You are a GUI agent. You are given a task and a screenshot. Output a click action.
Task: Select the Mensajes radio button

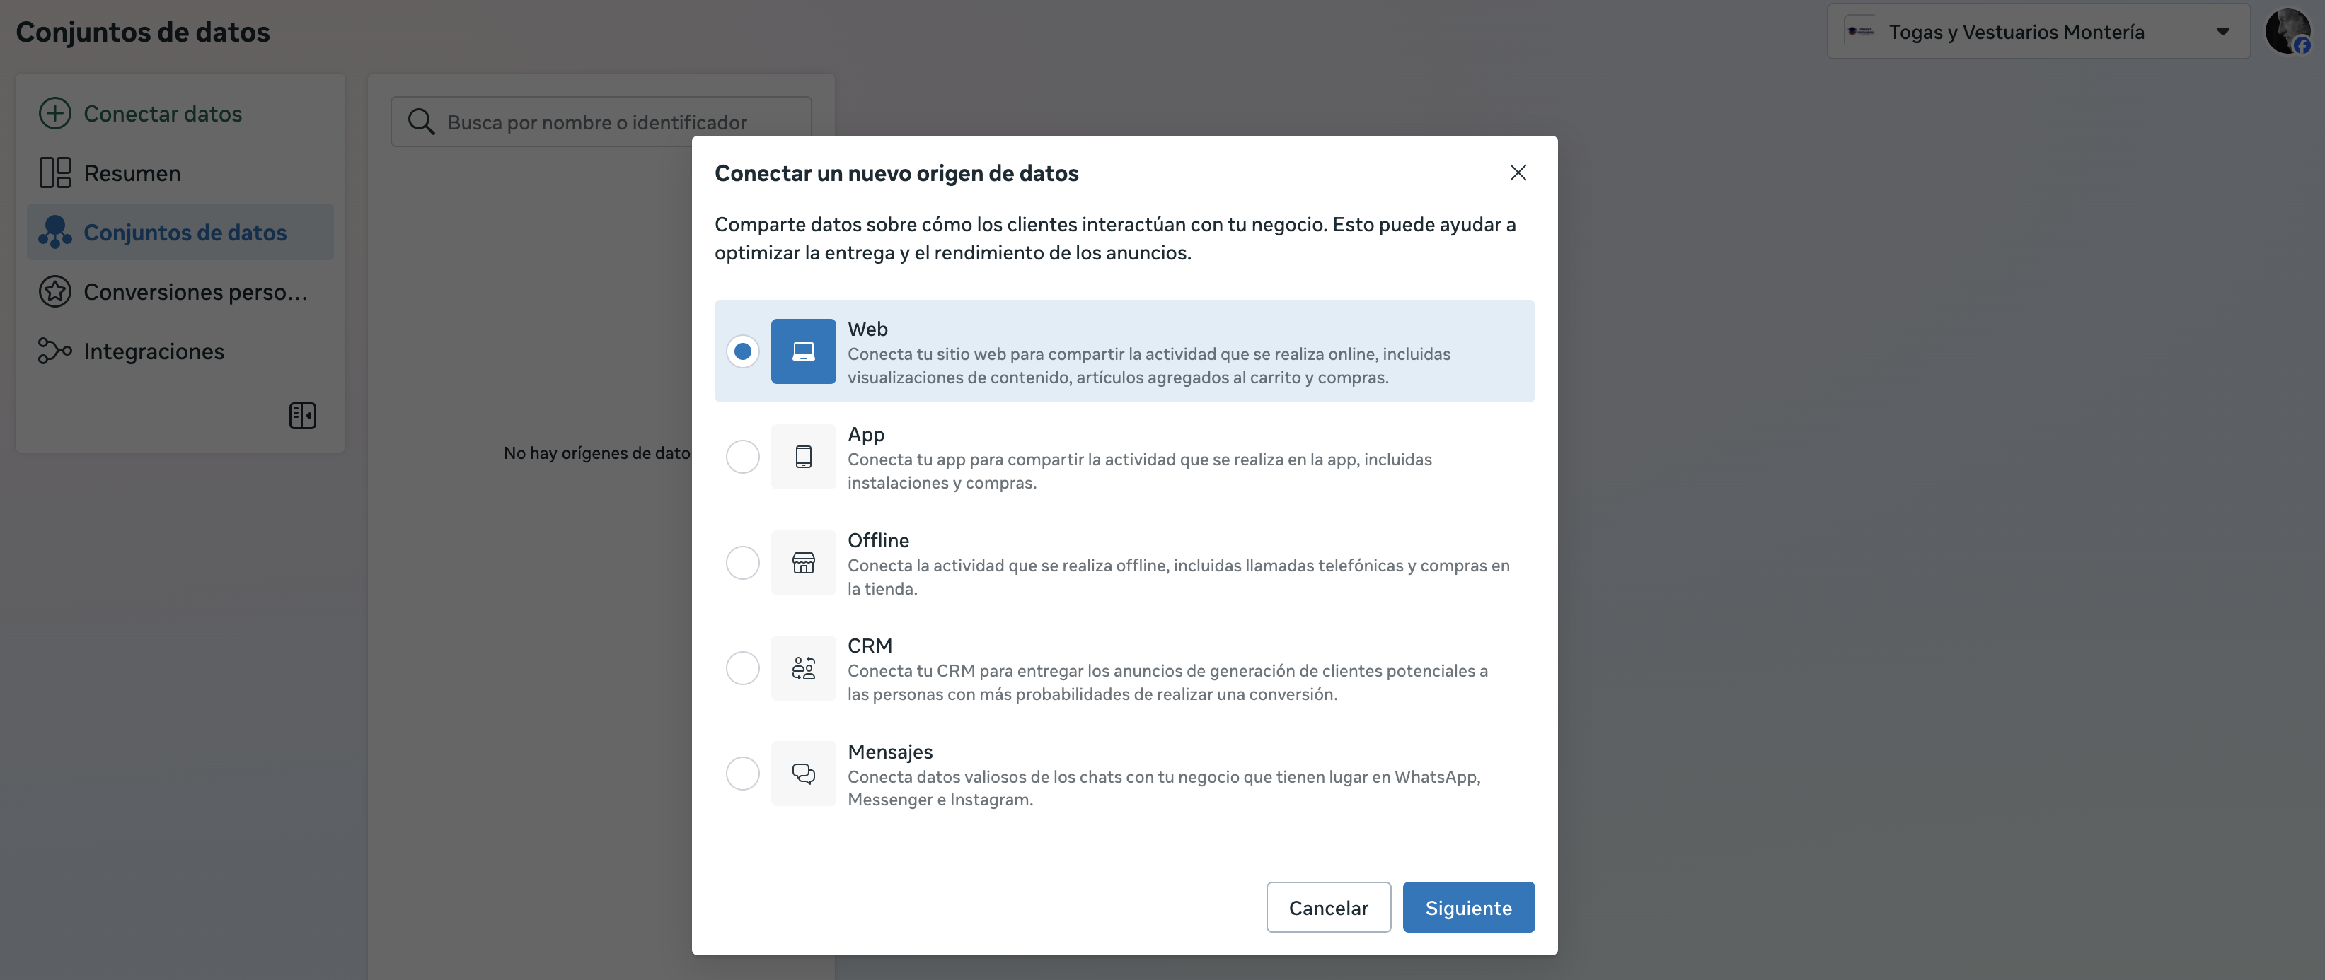tap(743, 774)
